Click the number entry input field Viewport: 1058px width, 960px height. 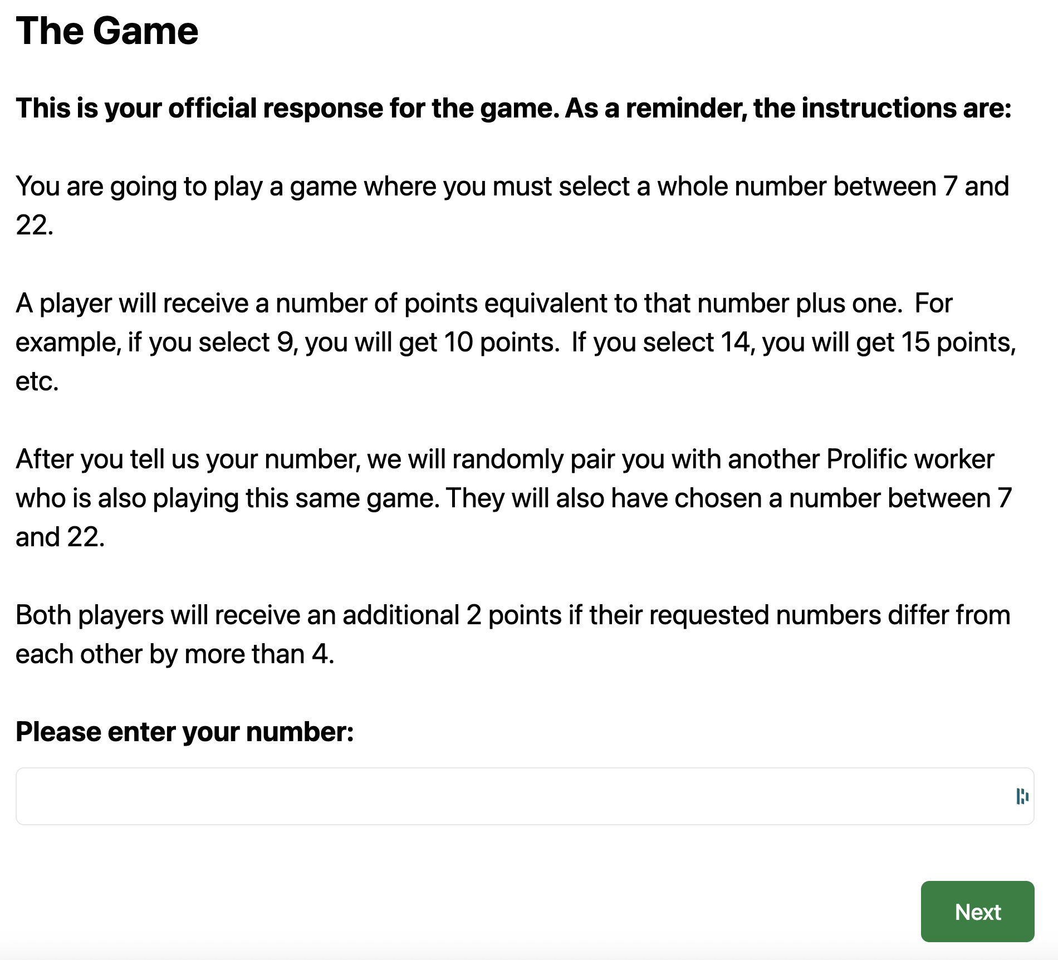point(512,796)
